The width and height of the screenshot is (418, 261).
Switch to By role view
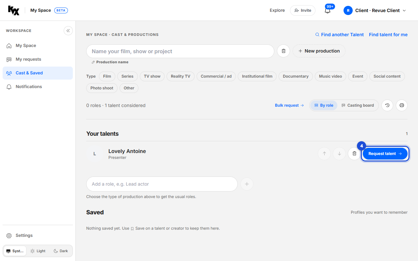tap(324, 105)
